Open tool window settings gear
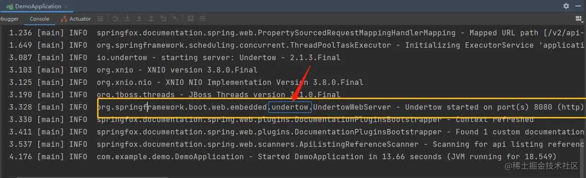Screen dimensions: 586x178 point(566,6)
